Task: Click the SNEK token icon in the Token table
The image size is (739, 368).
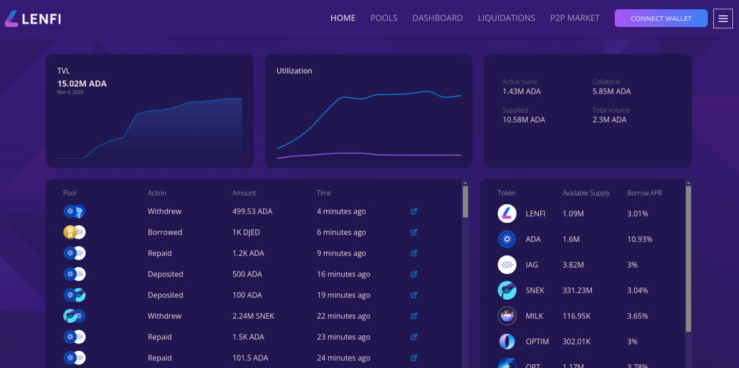Action: 507,290
